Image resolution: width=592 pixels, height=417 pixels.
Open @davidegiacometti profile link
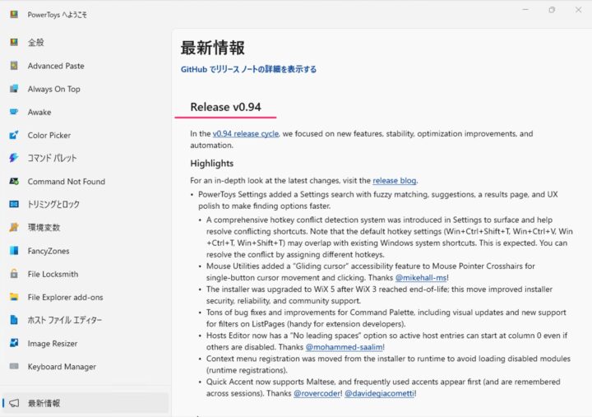point(379,393)
